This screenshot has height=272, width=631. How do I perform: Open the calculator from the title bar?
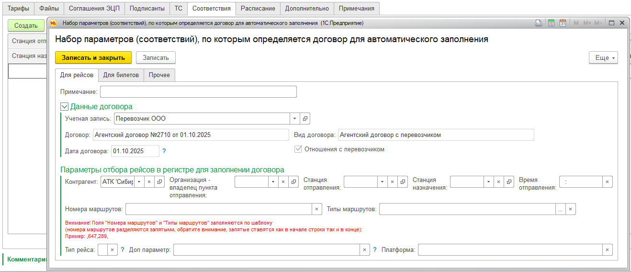551,23
